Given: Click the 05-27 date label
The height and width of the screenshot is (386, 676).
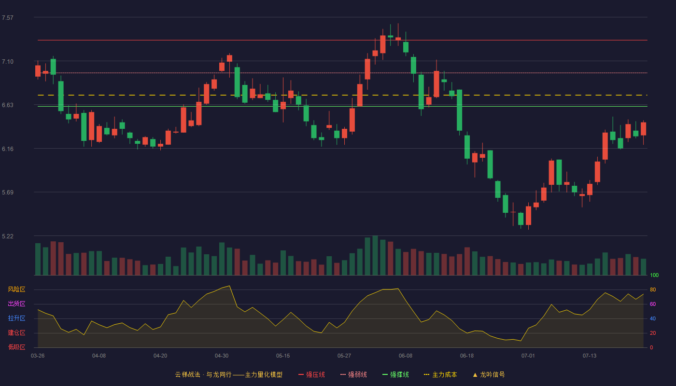Looking at the screenshot, I should [344, 356].
